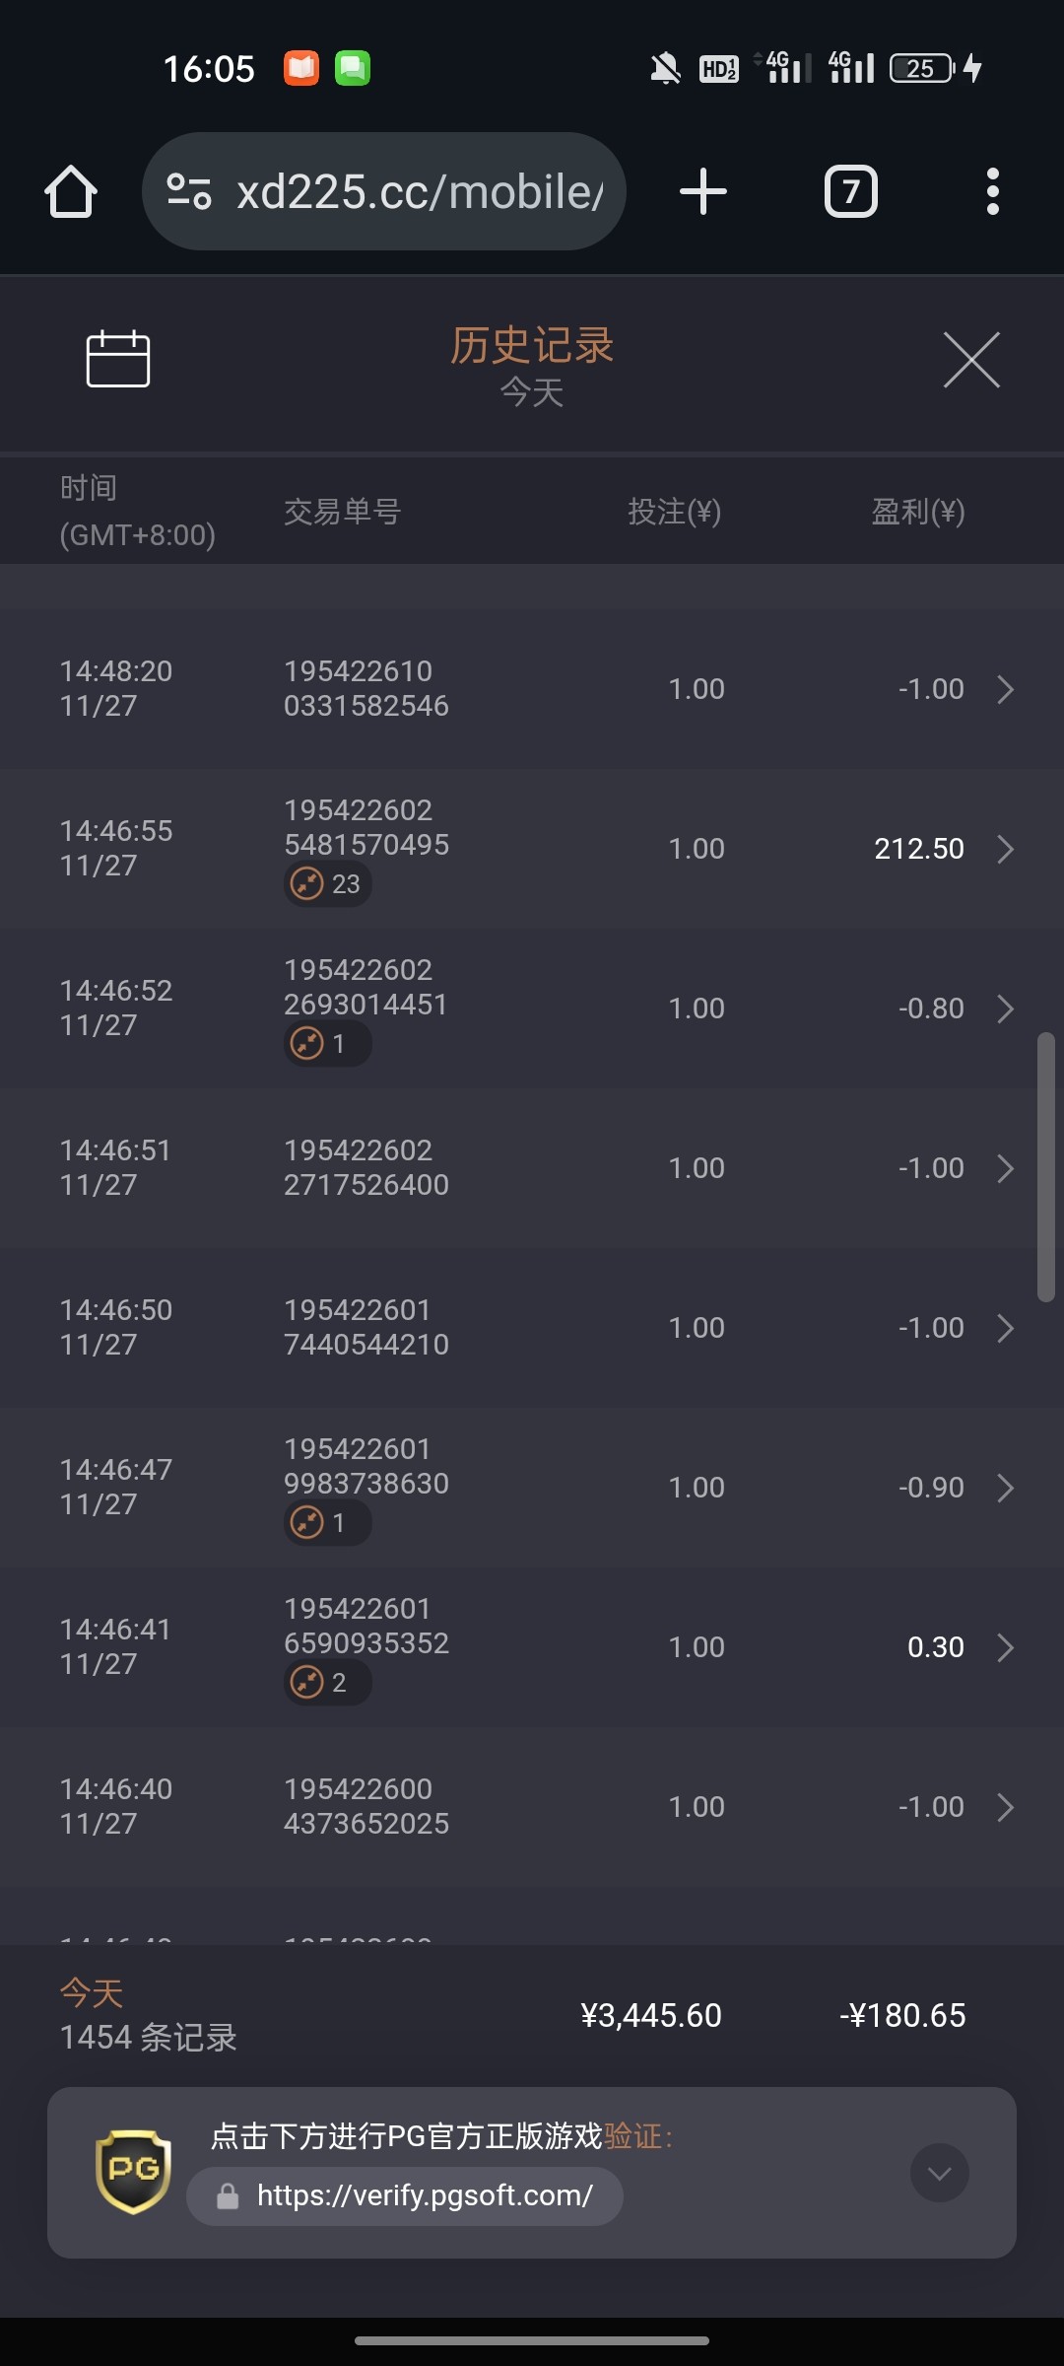Open the browser three-dot menu
The height and width of the screenshot is (2366, 1064).
(992, 191)
